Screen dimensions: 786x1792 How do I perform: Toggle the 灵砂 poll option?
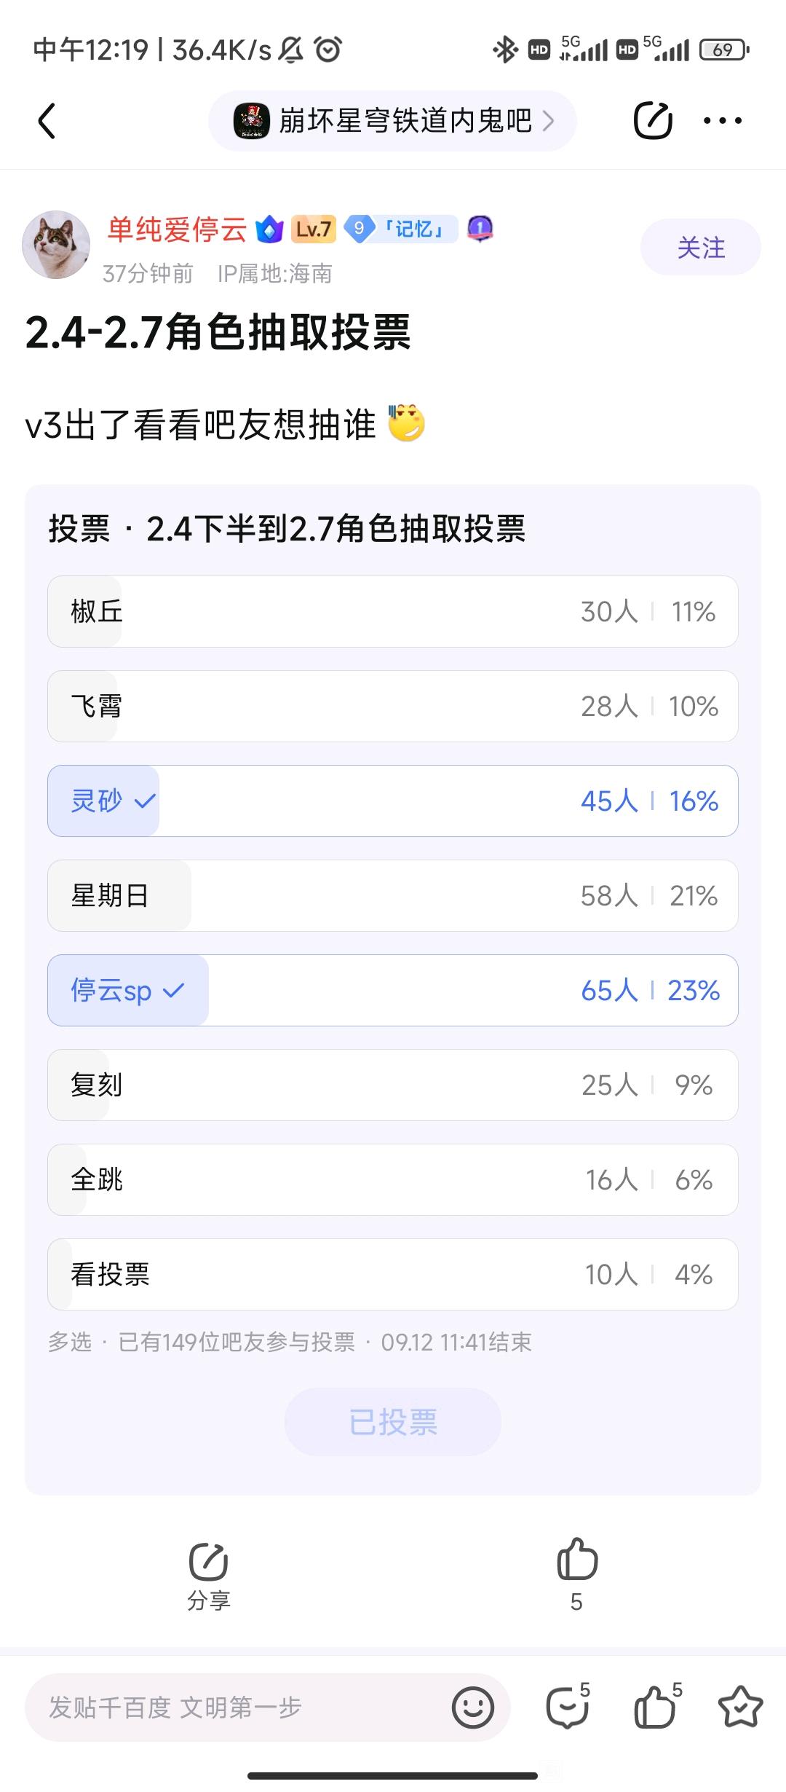point(393,801)
